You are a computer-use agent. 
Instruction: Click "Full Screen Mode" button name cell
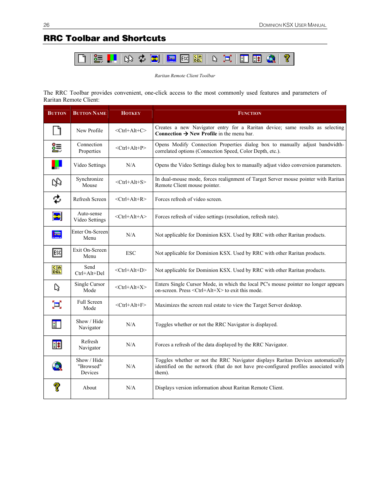[90, 305]
